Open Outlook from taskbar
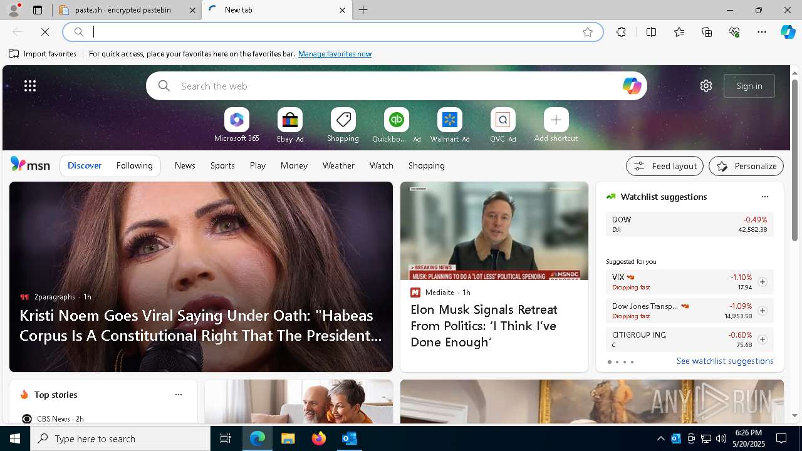802x451 pixels. pyautogui.click(x=350, y=438)
